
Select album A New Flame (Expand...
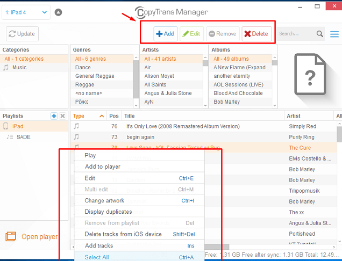tap(241, 67)
